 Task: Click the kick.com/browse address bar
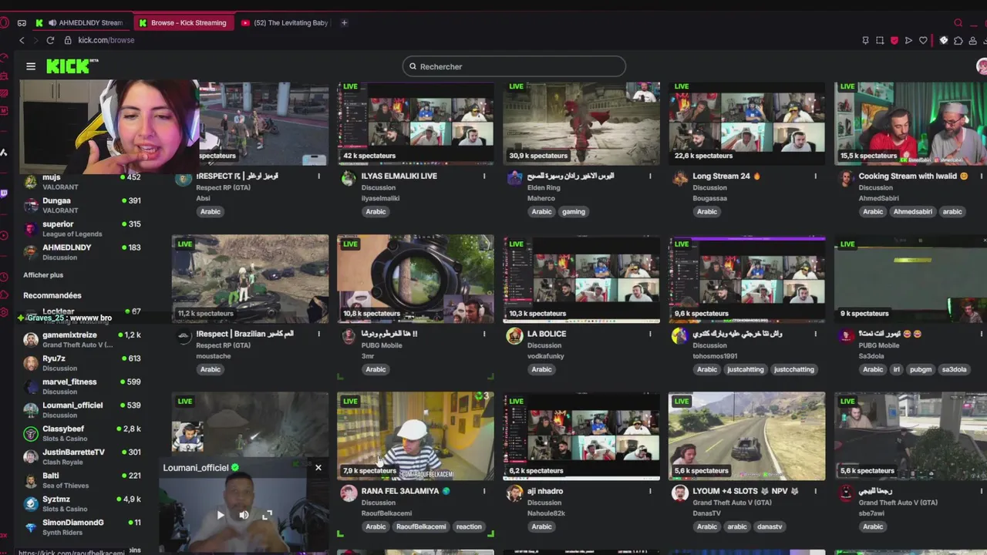pos(106,40)
